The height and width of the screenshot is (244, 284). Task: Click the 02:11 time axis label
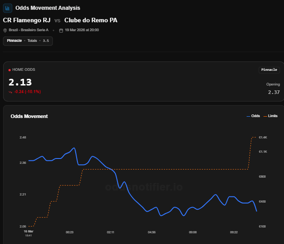tap(110, 232)
